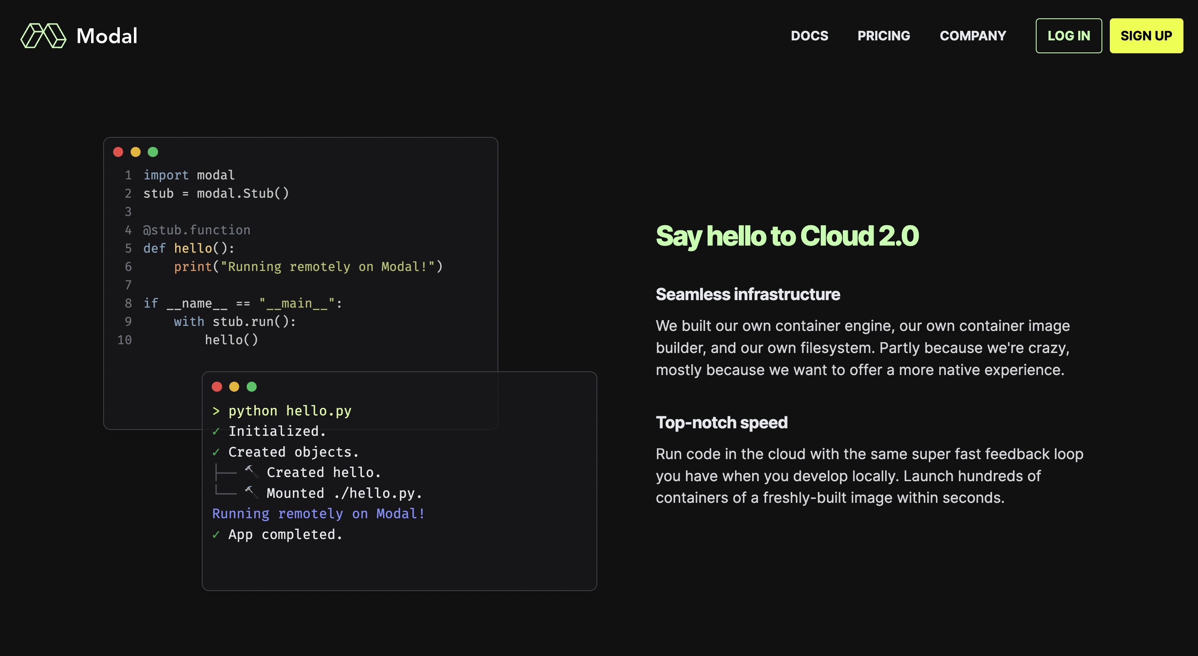Click the '@stub.function' decorator line
Image resolution: width=1198 pixels, height=656 pixels.
click(197, 230)
